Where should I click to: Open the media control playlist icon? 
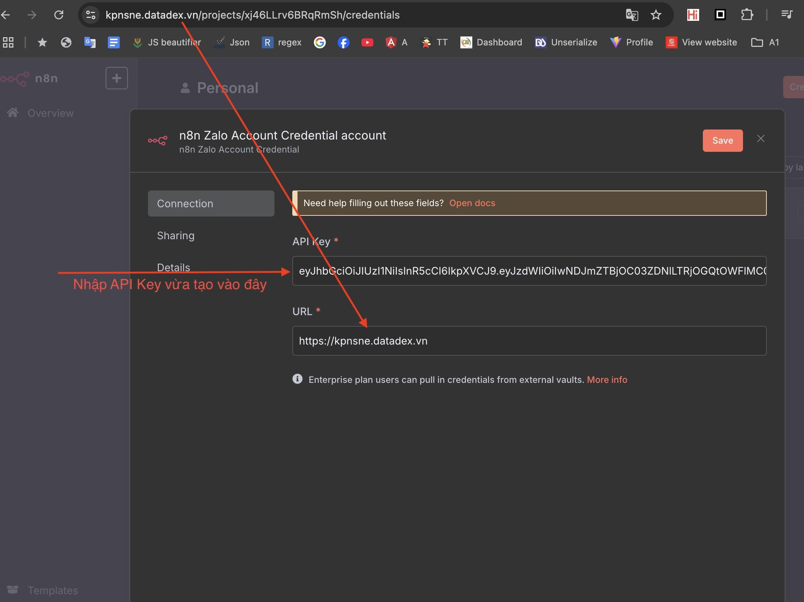pos(787,15)
